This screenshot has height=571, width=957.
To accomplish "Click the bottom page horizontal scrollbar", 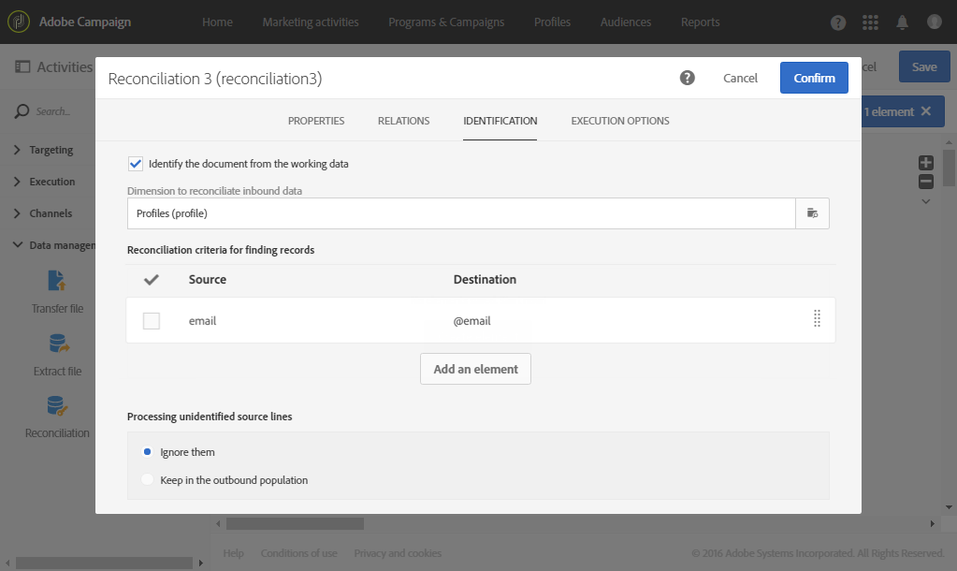I will pos(105,563).
